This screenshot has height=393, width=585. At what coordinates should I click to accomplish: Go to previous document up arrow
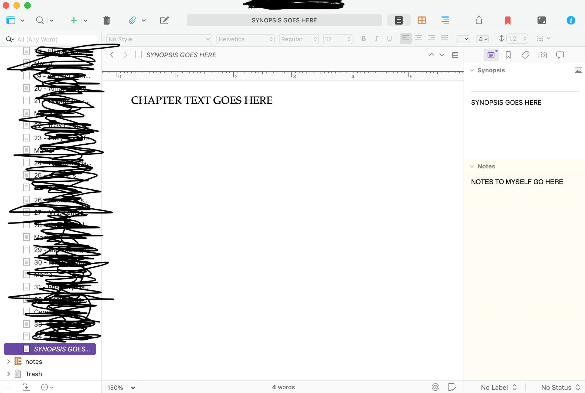point(431,55)
